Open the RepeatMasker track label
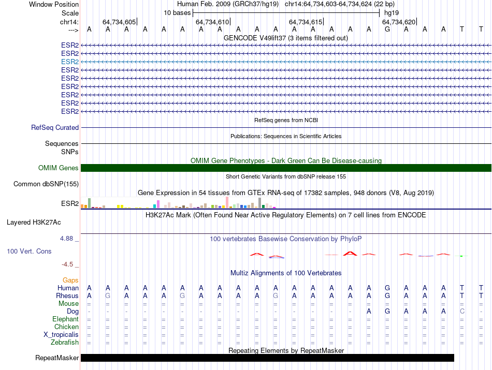492x370 pixels. tap(57, 358)
